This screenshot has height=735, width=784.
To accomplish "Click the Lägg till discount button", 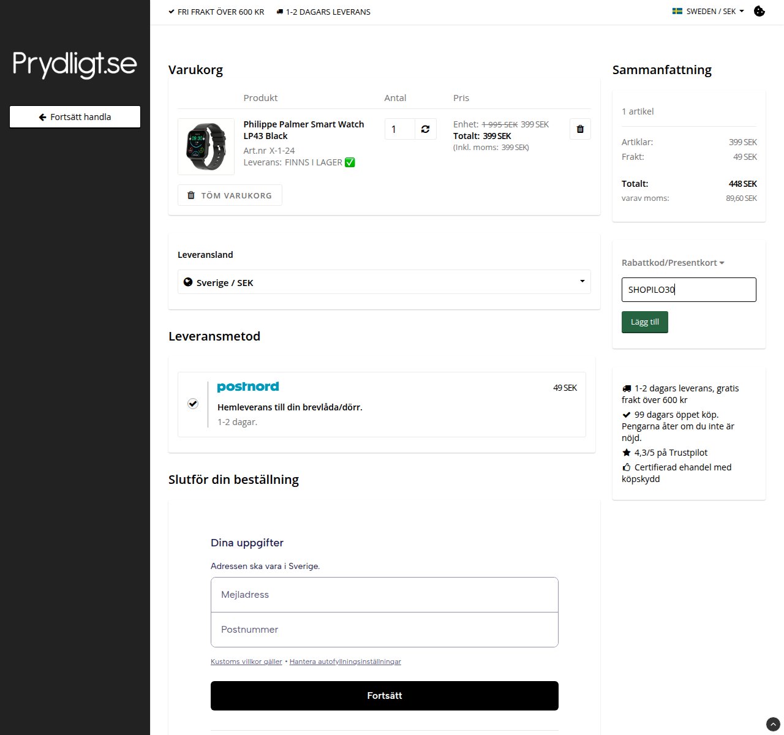I will [x=645, y=322].
